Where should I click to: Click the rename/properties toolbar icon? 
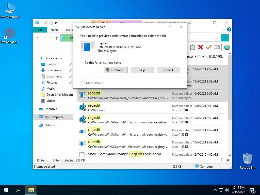pyautogui.click(x=217, y=47)
